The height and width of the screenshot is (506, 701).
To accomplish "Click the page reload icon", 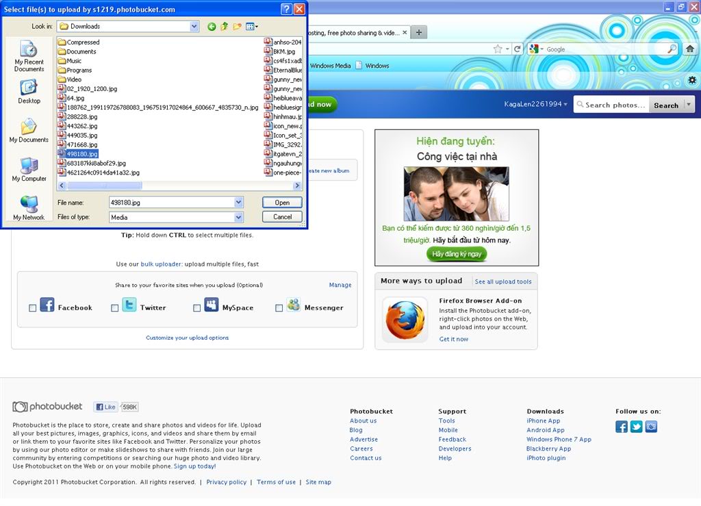I will pyautogui.click(x=518, y=49).
